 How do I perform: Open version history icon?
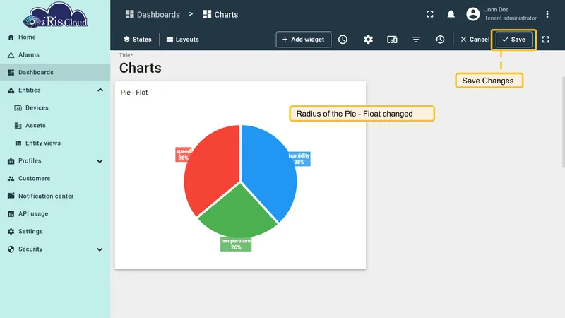439,40
